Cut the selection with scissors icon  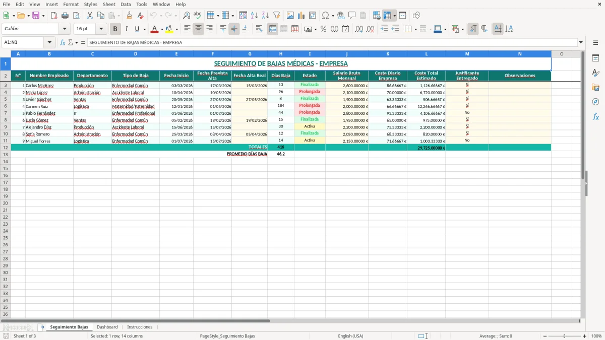(89, 16)
